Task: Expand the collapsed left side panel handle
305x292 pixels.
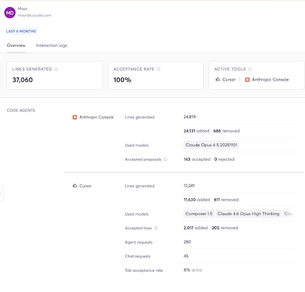Action: [1, 193]
